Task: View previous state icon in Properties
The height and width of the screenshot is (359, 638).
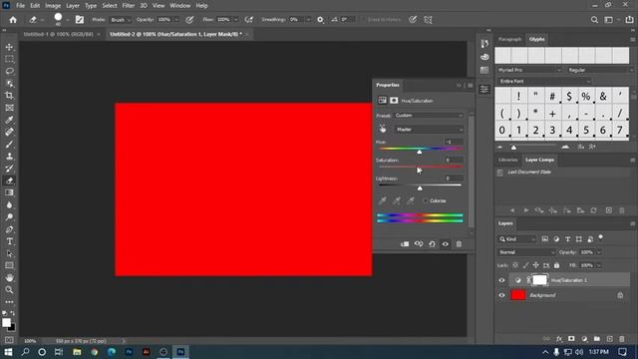Action: 419,243
